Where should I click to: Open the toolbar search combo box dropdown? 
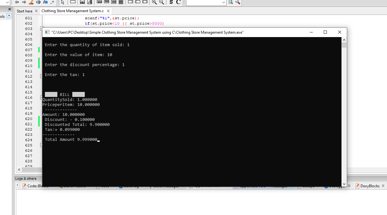point(224,2)
